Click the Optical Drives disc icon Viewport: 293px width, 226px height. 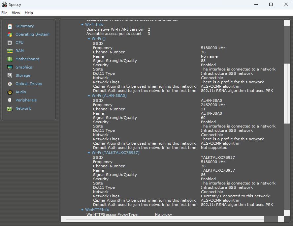pos(10,84)
